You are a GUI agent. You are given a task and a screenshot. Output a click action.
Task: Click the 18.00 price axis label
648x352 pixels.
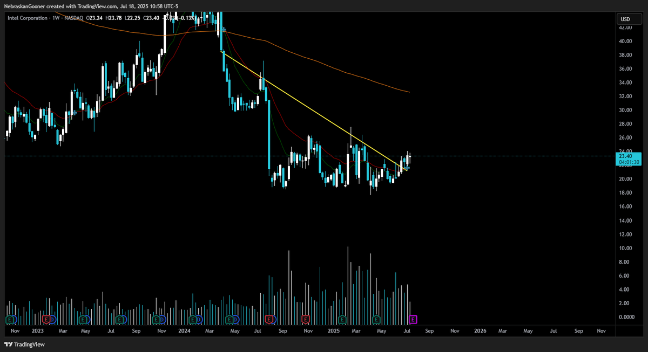625,192
